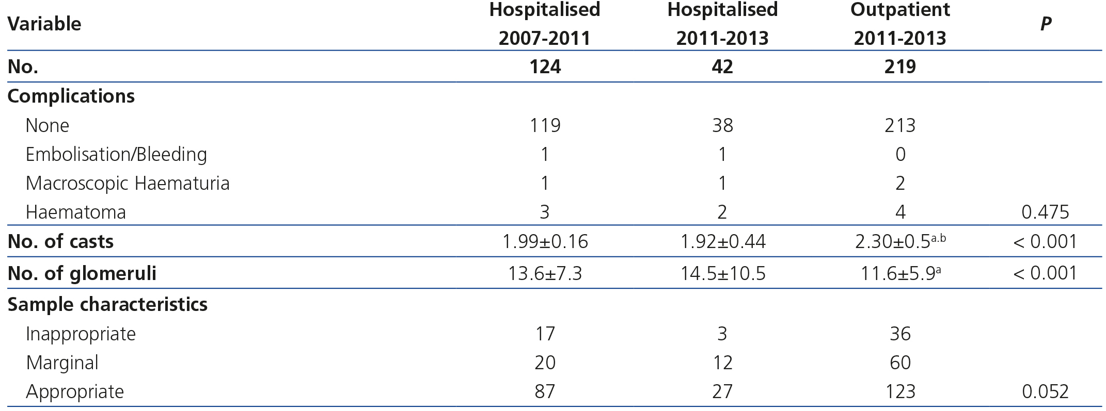This screenshot has height=411, width=1106.
Task: Select the Hospitalised 2011-2013 column header
Action: [x=722, y=24]
